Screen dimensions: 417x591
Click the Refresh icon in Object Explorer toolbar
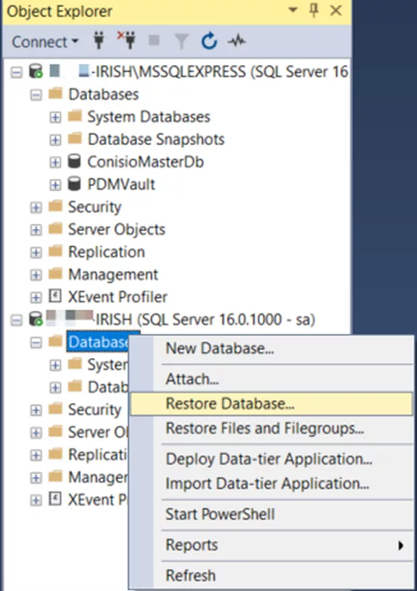(x=210, y=42)
